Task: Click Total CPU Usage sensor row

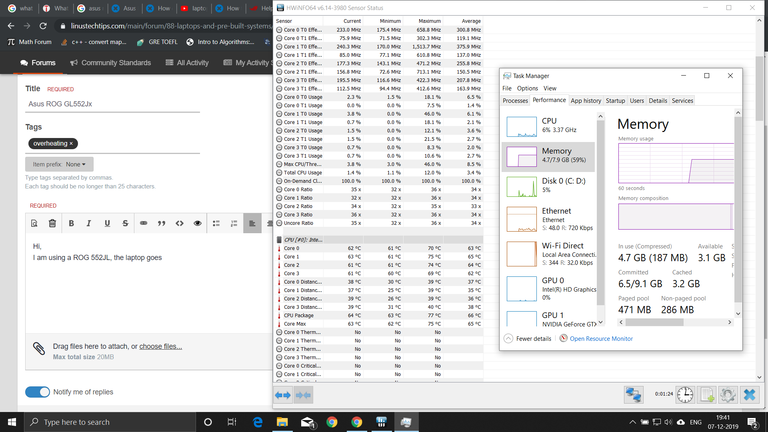Action: point(378,173)
